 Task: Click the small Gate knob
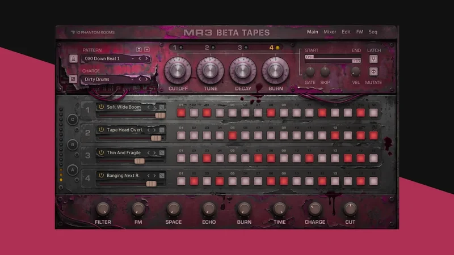pyautogui.click(x=310, y=71)
